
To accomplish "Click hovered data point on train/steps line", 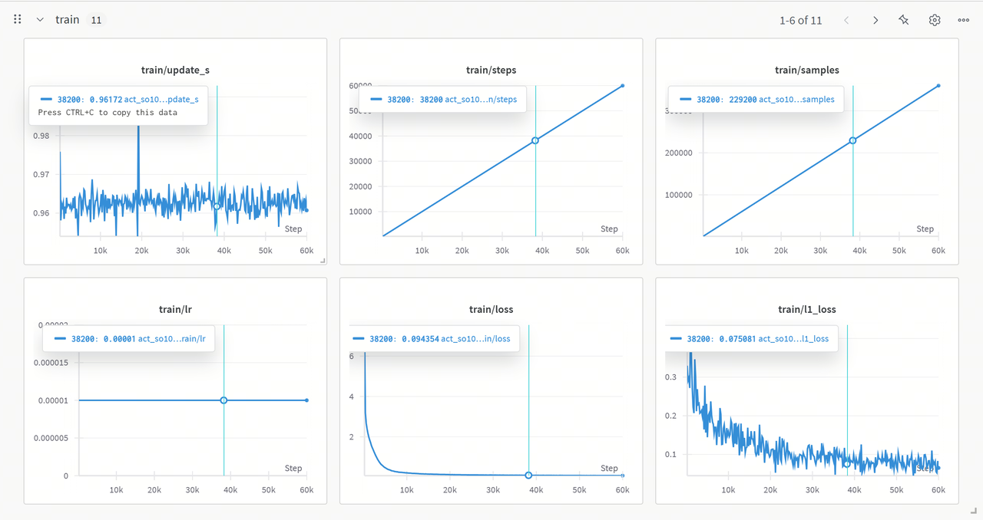I will coord(535,140).
